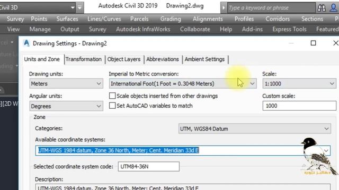This screenshot has height=190, width=339.
Task: Open the Abbreviations tab
Action: click(163, 59)
